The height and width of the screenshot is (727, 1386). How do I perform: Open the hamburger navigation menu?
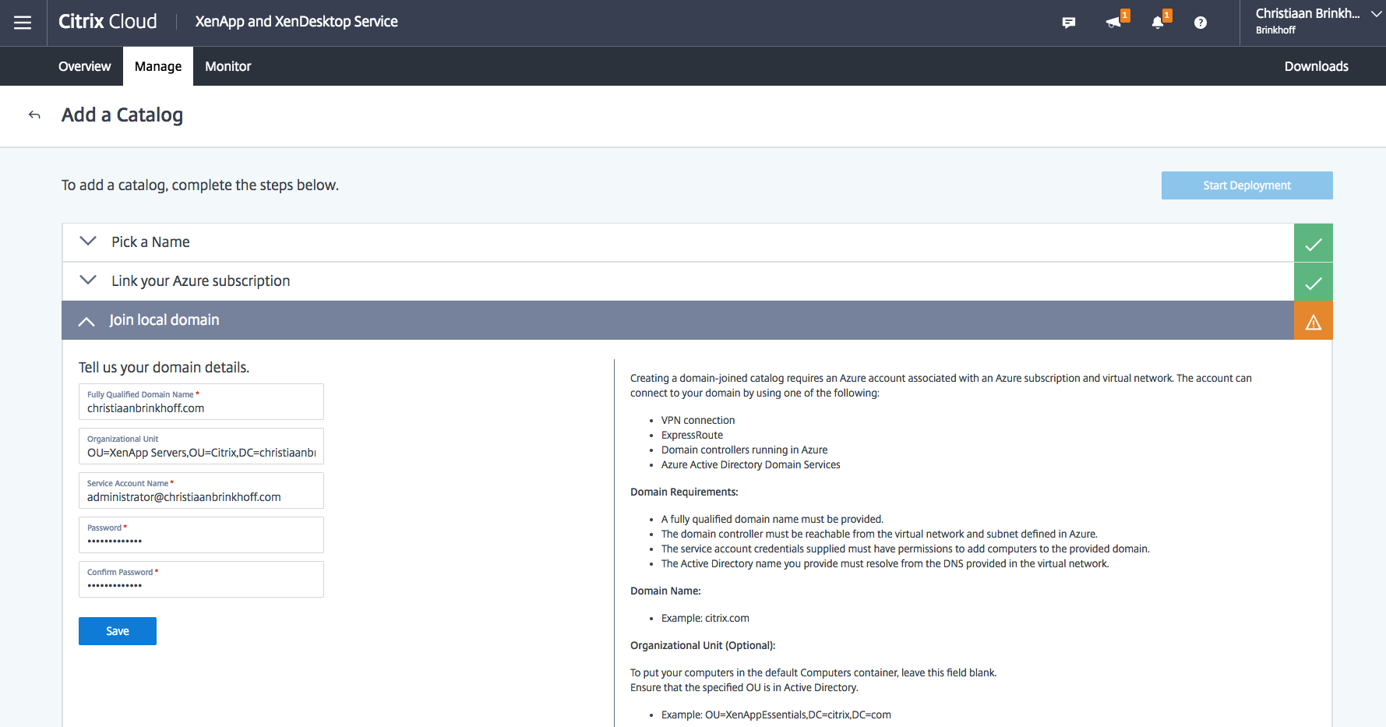click(23, 23)
